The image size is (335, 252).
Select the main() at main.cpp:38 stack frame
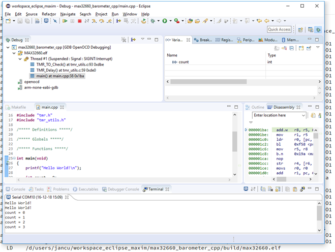[60, 76]
